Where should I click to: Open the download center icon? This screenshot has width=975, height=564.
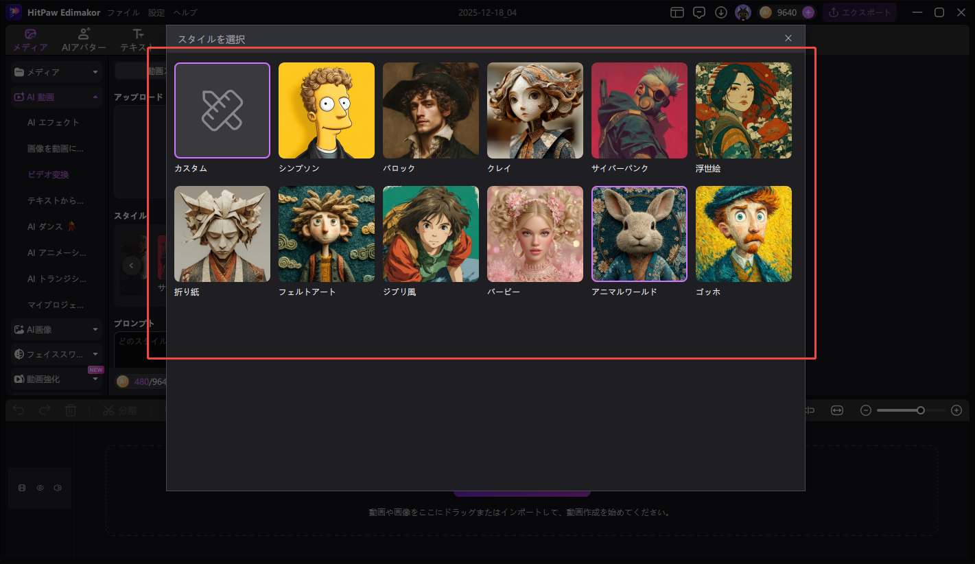(x=721, y=12)
